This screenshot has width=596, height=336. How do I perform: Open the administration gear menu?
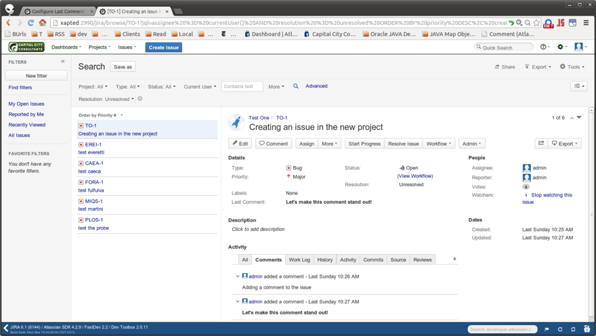561,47
